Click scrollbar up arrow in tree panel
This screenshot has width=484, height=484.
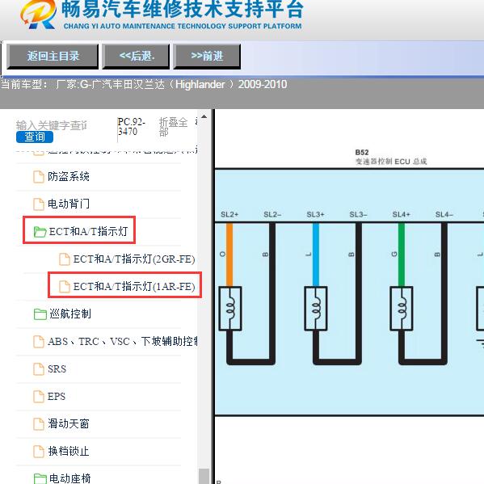[204, 116]
